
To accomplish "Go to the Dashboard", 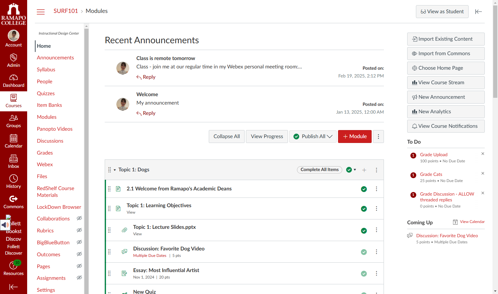I will 14,81.
